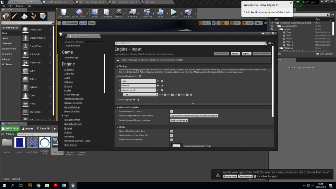This screenshot has height=189, width=336.
Task: Switch to the ThirdPersonCharacter tab
Action: pos(56,2)
